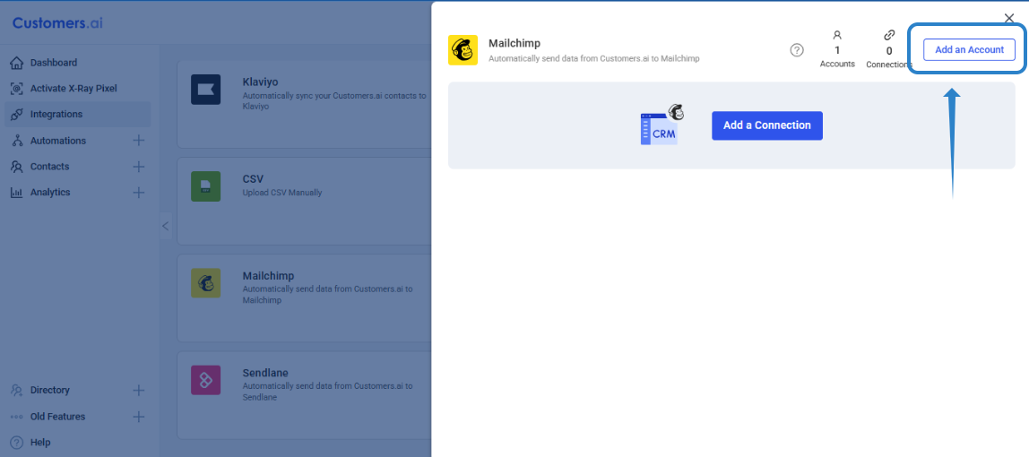This screenshot has height=457, width=1029.
Task: Click Add an Account button
Action: (x=969, y=50)
